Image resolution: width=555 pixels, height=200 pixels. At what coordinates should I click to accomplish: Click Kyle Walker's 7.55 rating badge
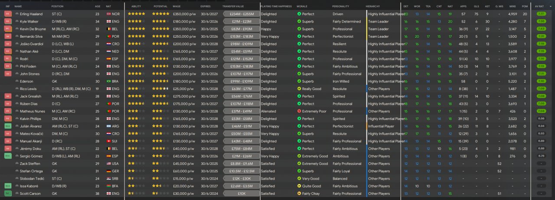pyautogui.click(x=541, y=21)
